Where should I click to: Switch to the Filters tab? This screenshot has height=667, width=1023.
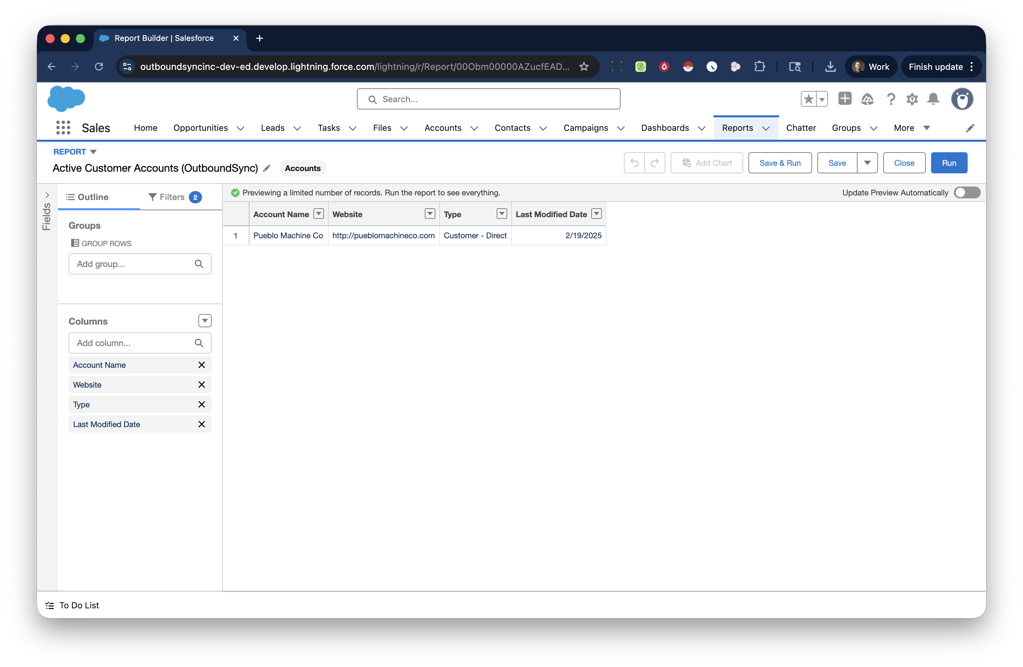tap(175, 197)
